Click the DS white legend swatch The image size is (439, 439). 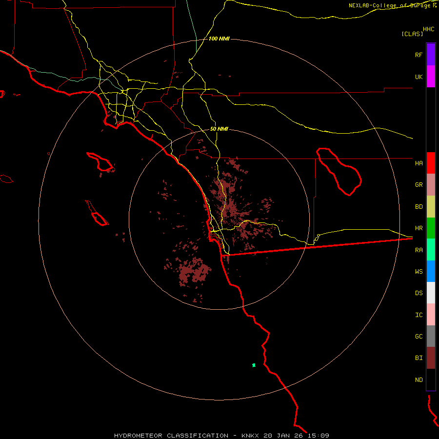click(x=431, y=293)
